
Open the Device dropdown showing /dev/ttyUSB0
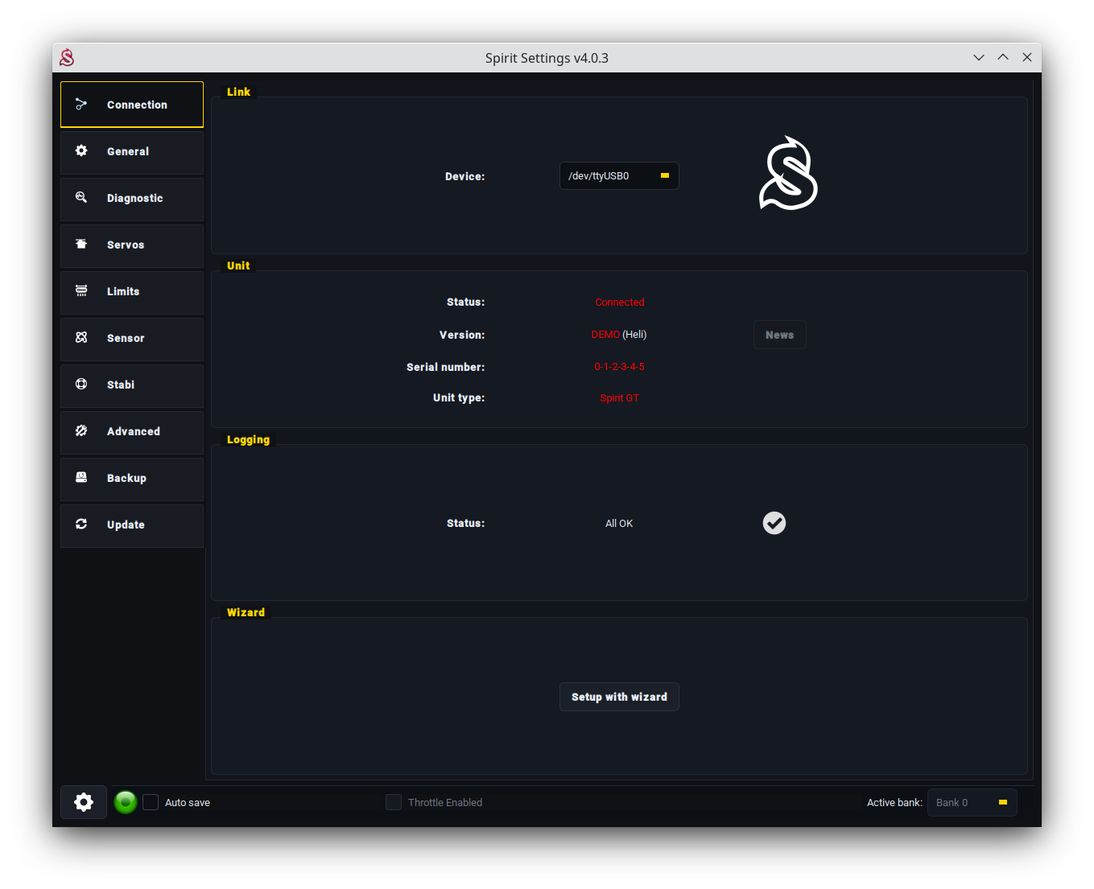[x=619, y=175]
